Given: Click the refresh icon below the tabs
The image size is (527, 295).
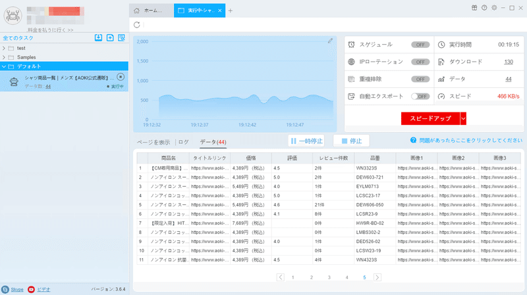Looking at the screenshot, I should 137,25.
